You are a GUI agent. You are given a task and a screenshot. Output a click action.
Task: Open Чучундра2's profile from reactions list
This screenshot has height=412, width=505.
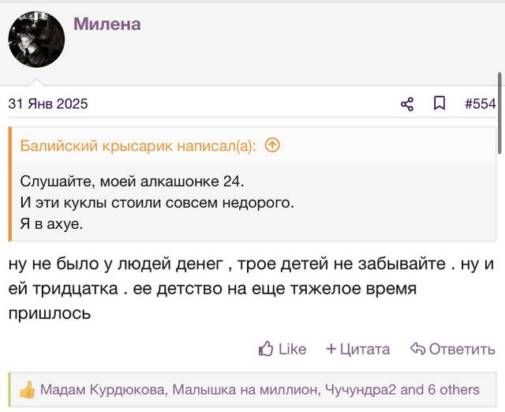361,390
